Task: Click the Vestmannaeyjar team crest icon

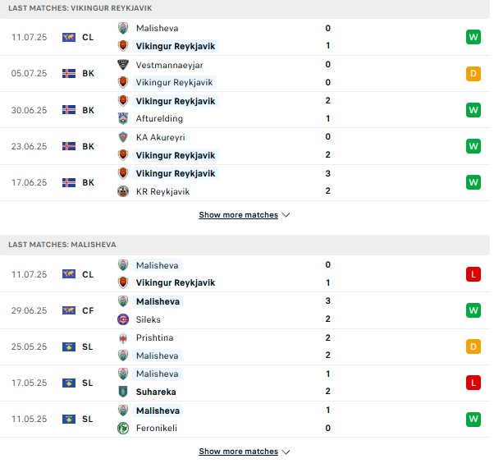Action: [x=123, y=65]
